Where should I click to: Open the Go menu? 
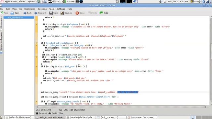(21, 9)
